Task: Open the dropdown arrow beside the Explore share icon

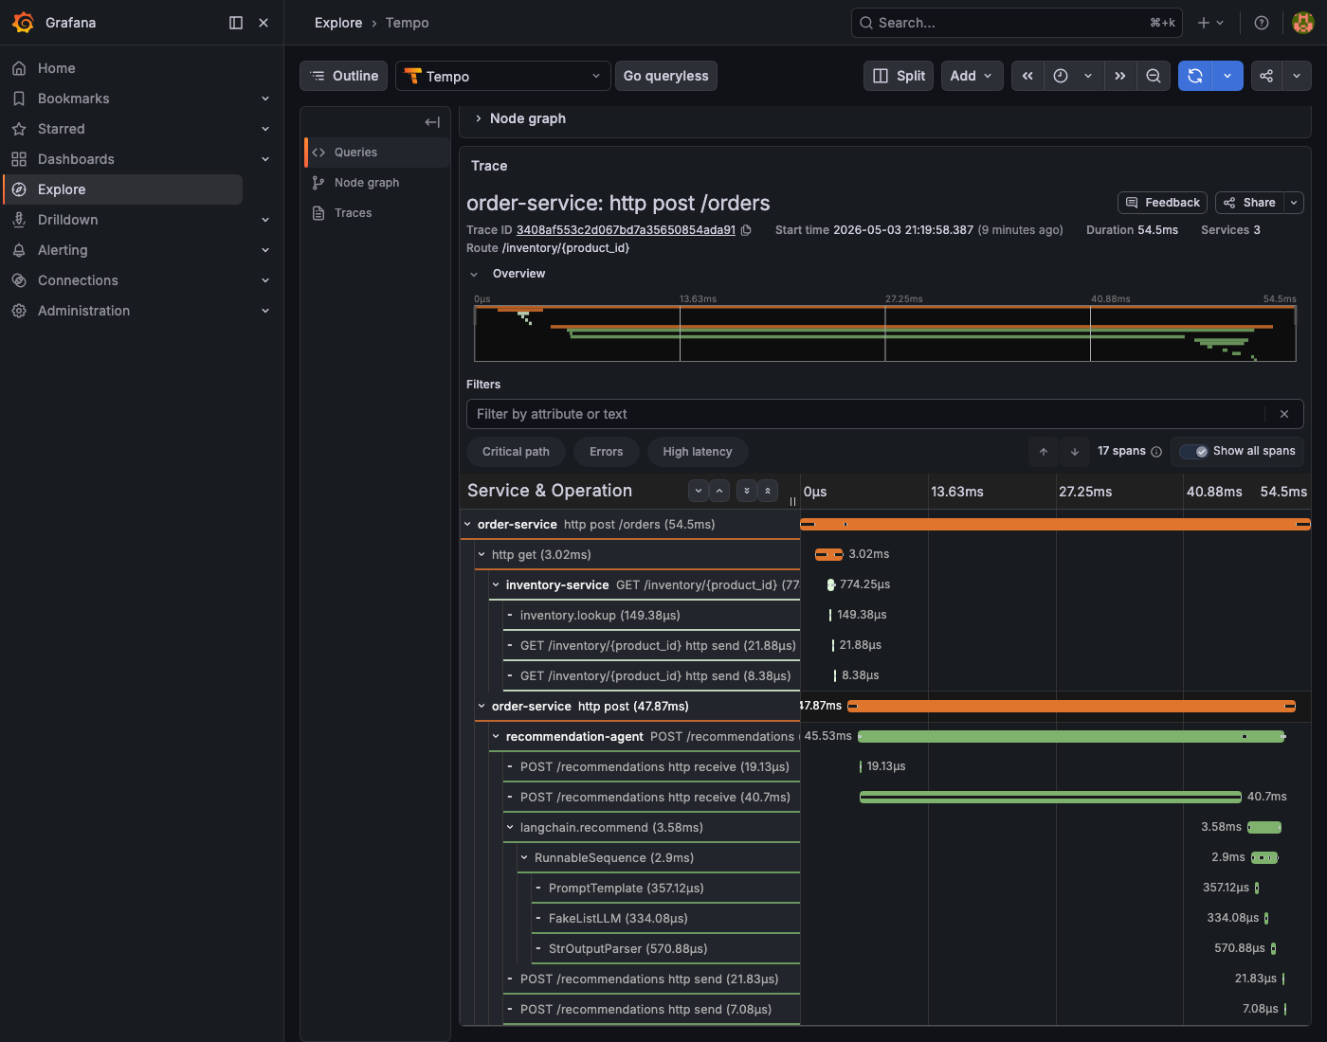Action: 1297,76
